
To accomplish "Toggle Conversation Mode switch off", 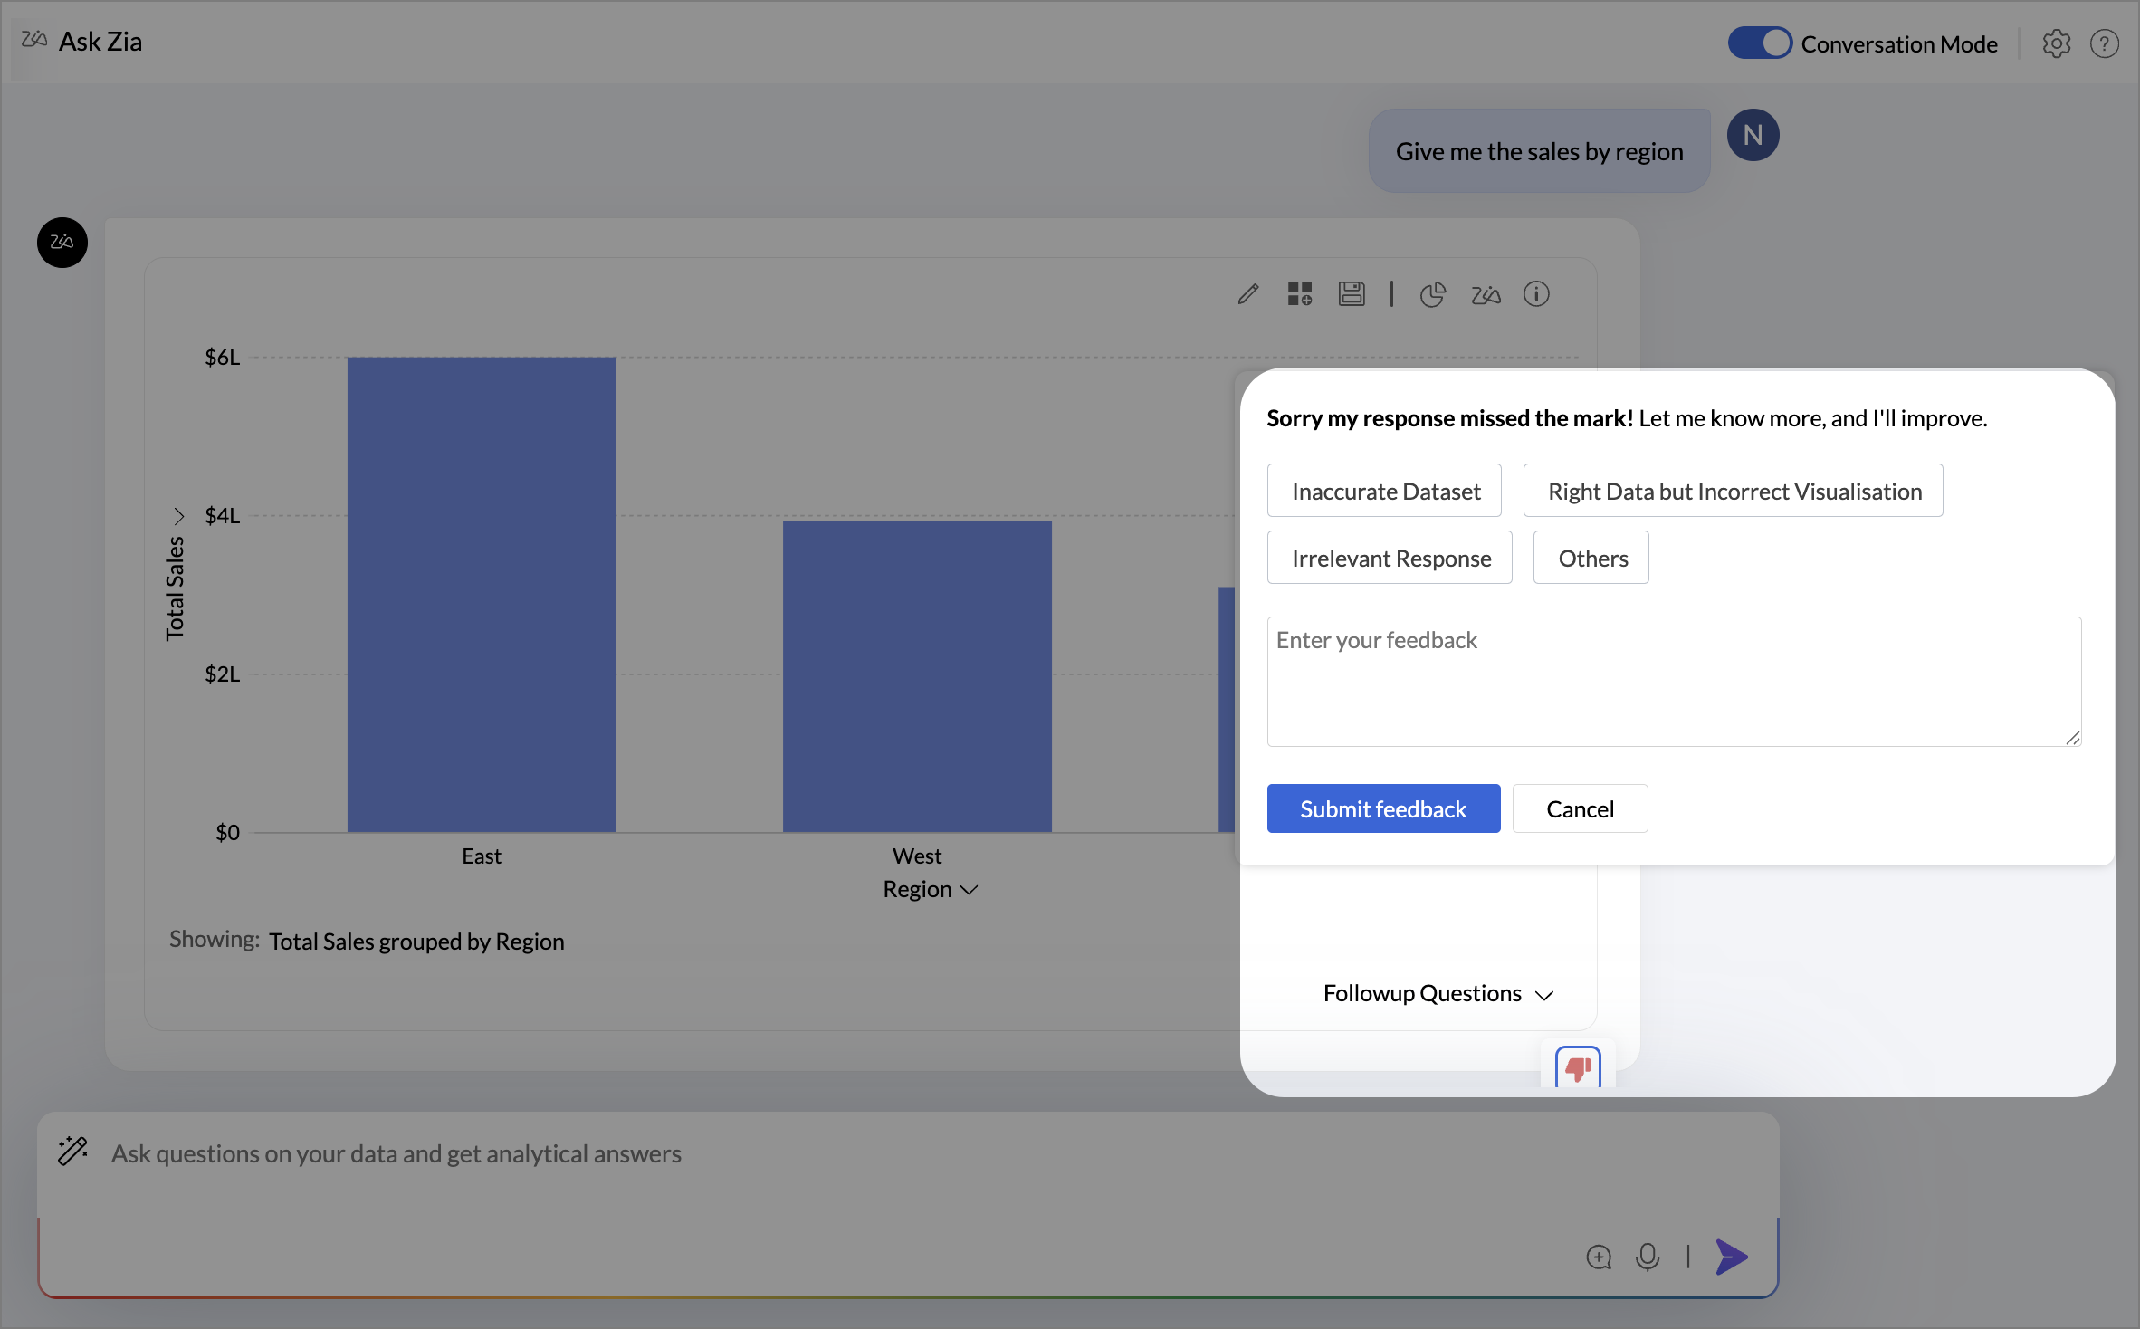I will coord(1759,43).
